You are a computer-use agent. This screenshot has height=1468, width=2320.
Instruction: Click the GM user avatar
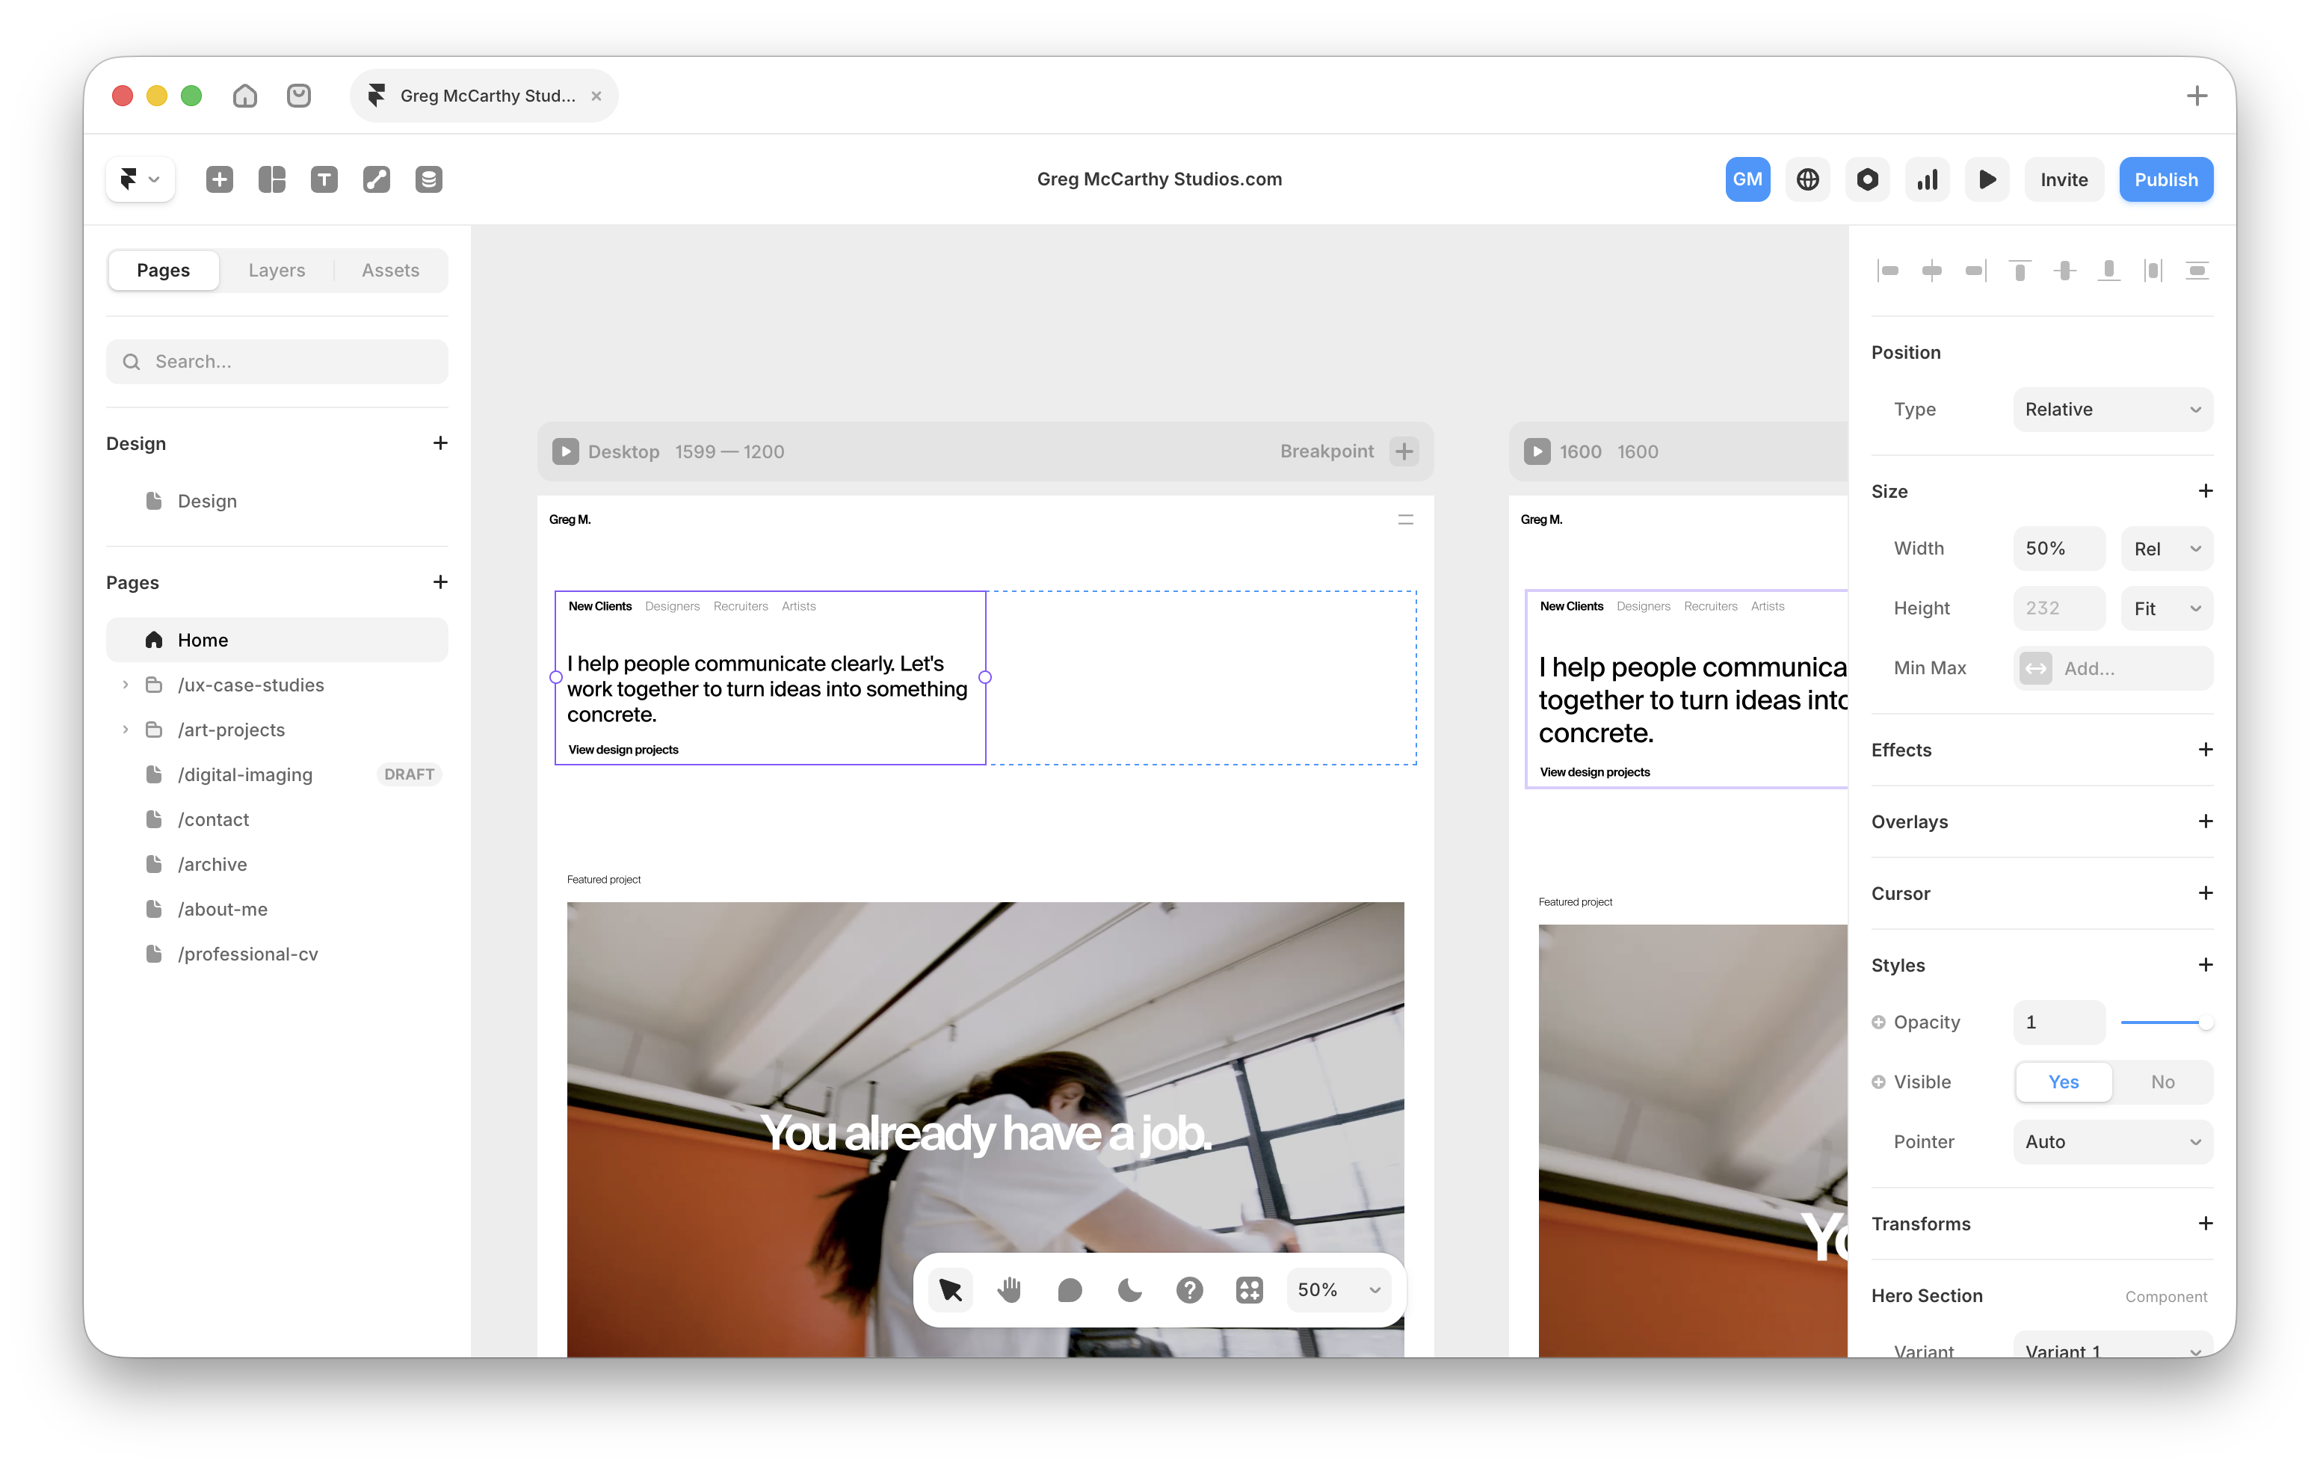tap(1747, 179)
